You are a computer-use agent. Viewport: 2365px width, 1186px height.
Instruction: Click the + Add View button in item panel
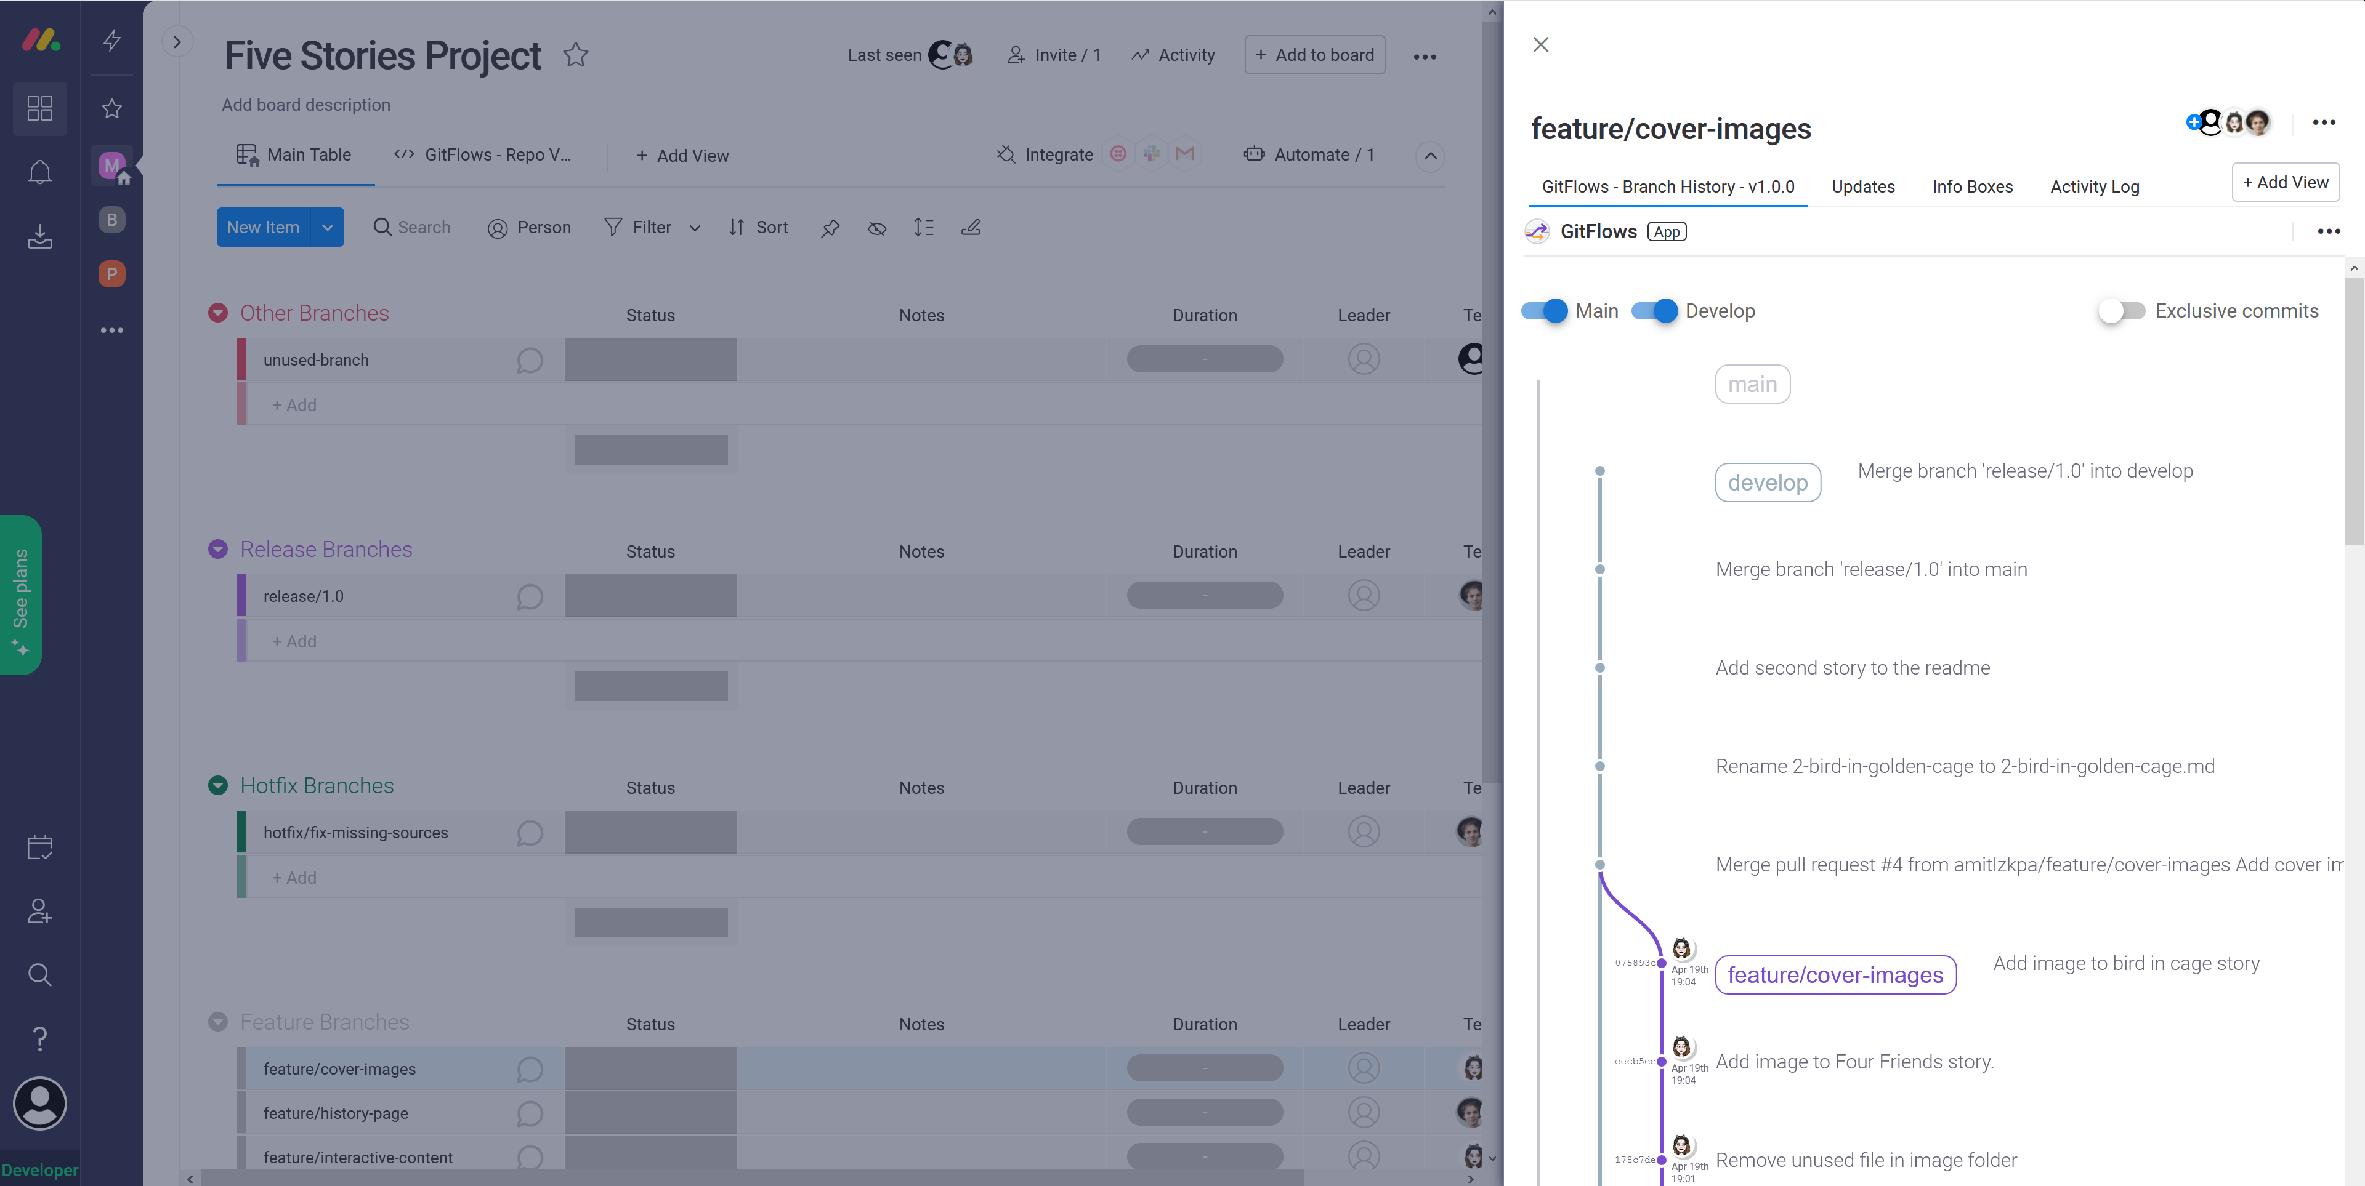point(2285,183)
